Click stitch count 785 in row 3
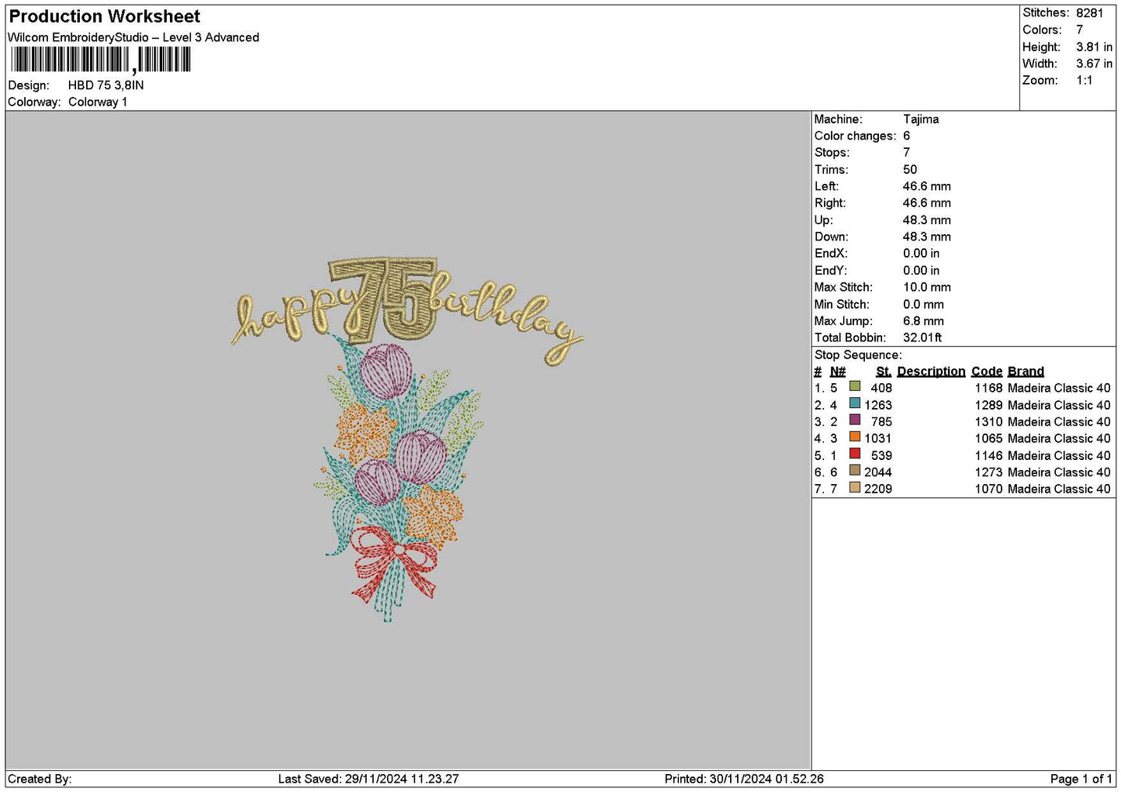1121x792 pixels. tap(881, 422)
